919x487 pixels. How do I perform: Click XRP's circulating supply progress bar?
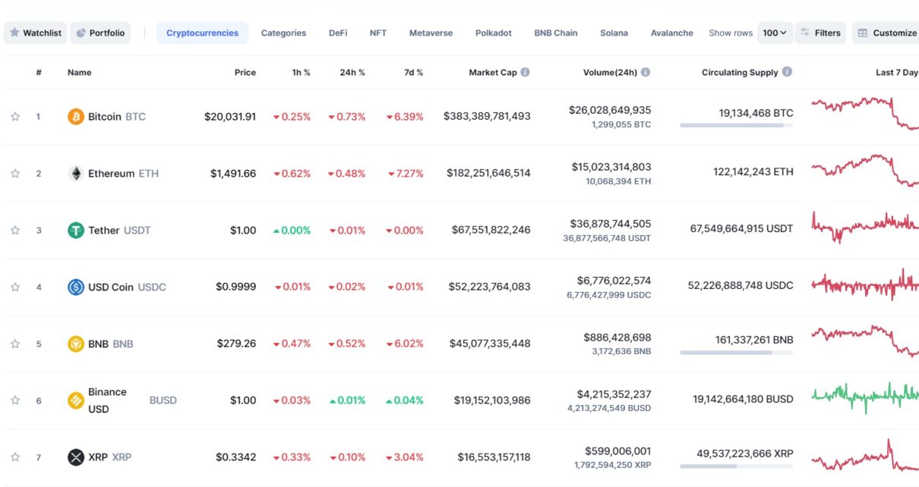(737, 466)
